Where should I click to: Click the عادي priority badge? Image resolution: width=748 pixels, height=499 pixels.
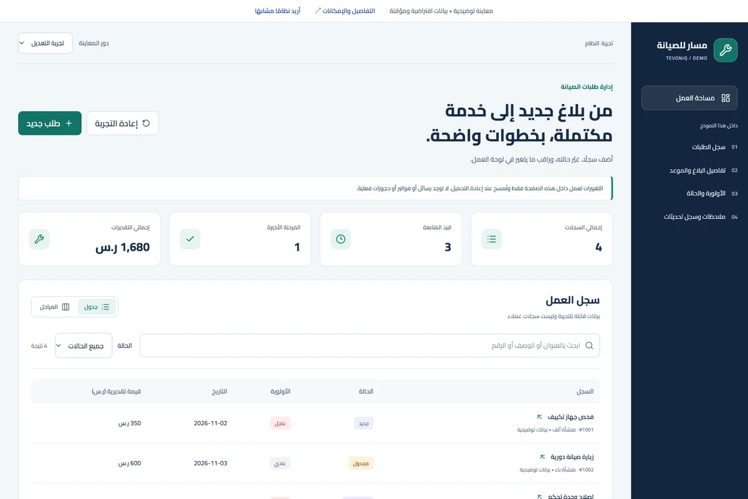280,463
